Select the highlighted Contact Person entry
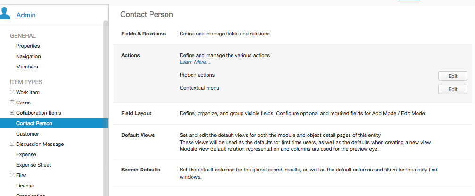Screen dimensions: 475x196 [x=54, y=123]
